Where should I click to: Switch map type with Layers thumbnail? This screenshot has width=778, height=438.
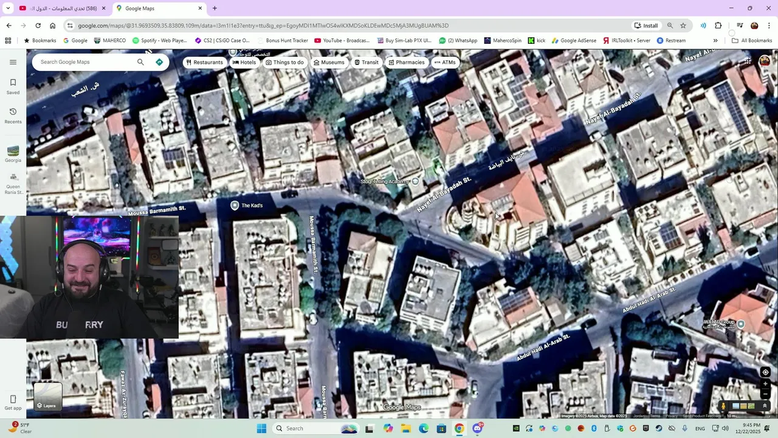click(x=47, y=397)
